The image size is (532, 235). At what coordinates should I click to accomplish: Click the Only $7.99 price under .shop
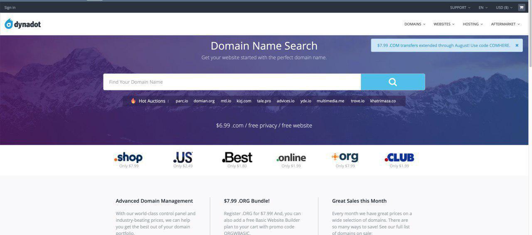pos(129,166)
